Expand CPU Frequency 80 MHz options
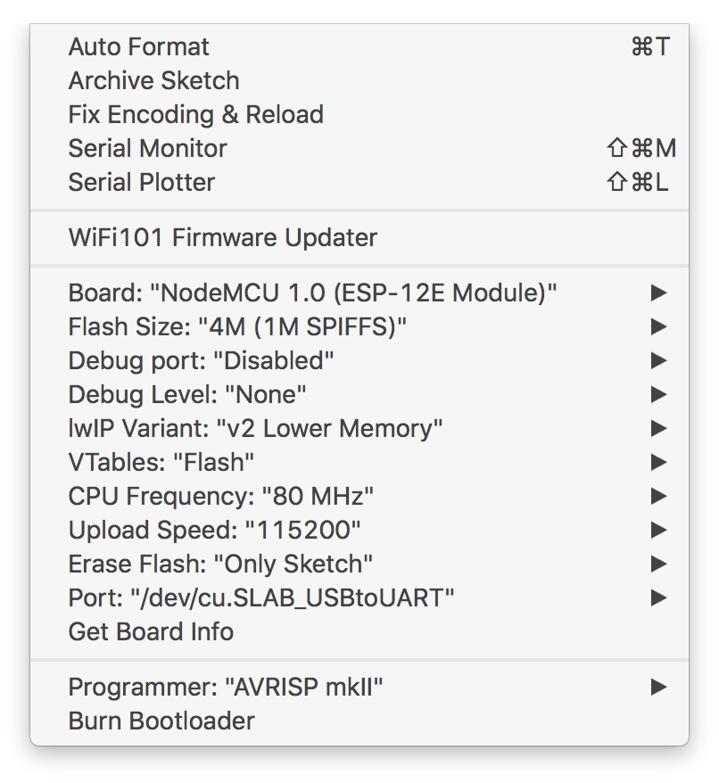The height and width of the screenshot is (783, 719). click(x=221, y=496)
